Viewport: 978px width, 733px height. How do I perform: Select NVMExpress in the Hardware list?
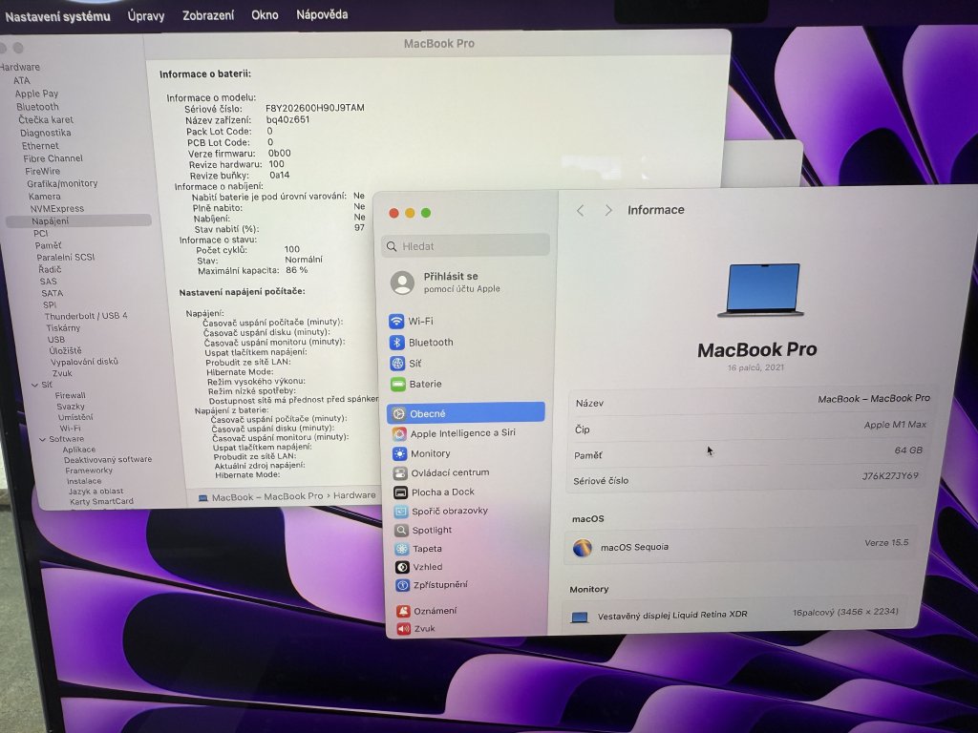click(x=56, y=209)
